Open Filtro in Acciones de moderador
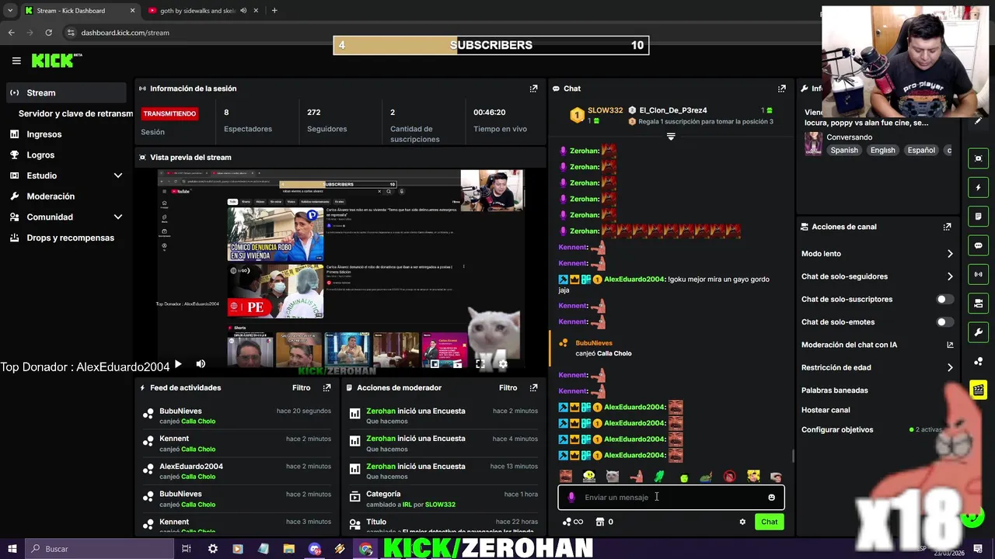The width and height of the screenshot is (995, 559). [x=508, y=387]
